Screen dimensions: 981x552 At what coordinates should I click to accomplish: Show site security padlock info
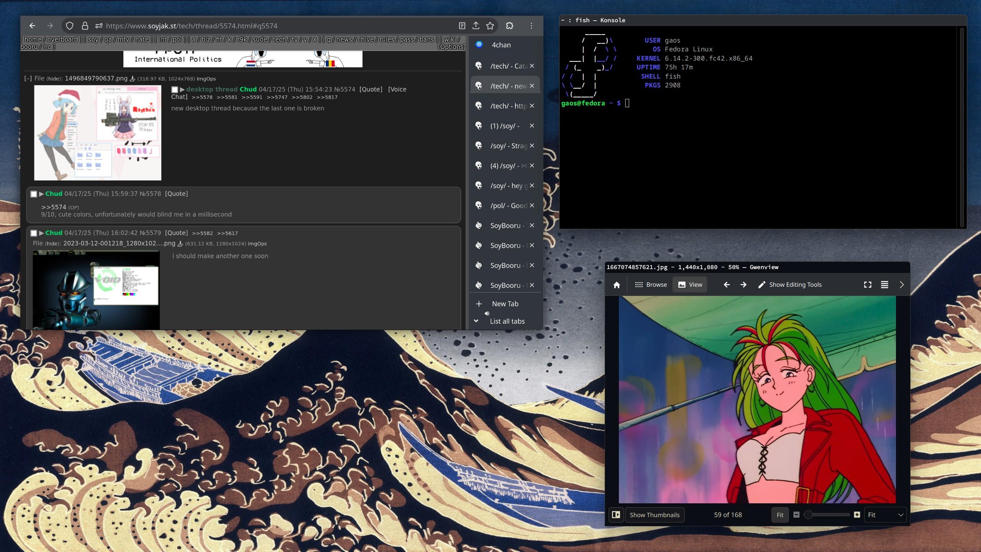[x=85, y=26]
